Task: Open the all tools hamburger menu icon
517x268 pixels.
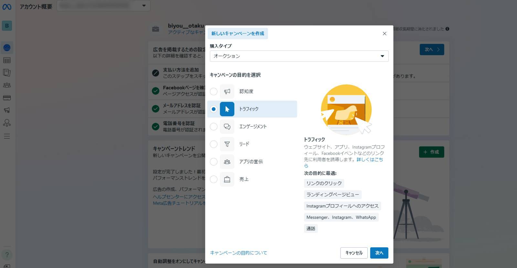Action: point(7,136)
